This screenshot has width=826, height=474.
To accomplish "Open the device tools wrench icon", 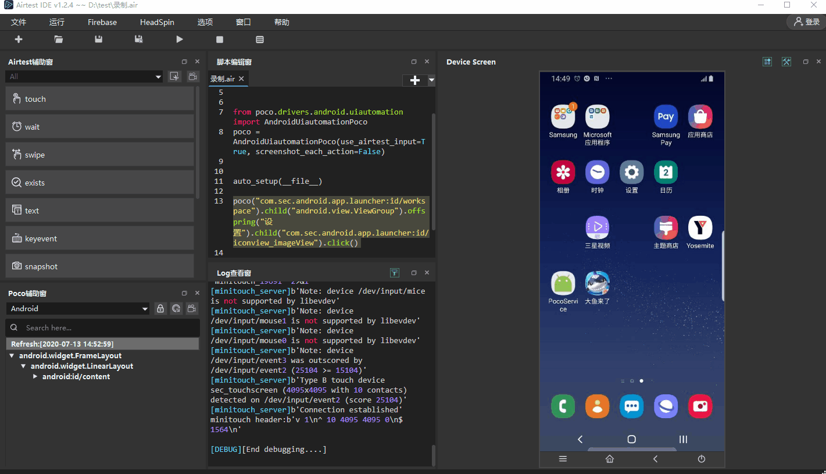I will pyautogui.click(x=786, y=62).
